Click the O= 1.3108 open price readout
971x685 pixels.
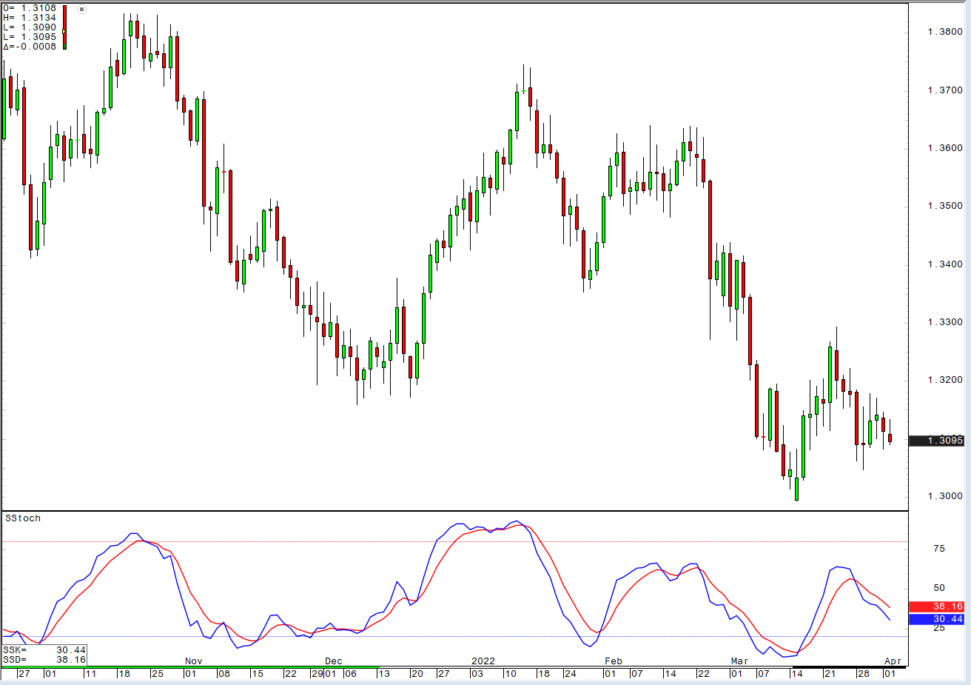(x=30, y=8)
